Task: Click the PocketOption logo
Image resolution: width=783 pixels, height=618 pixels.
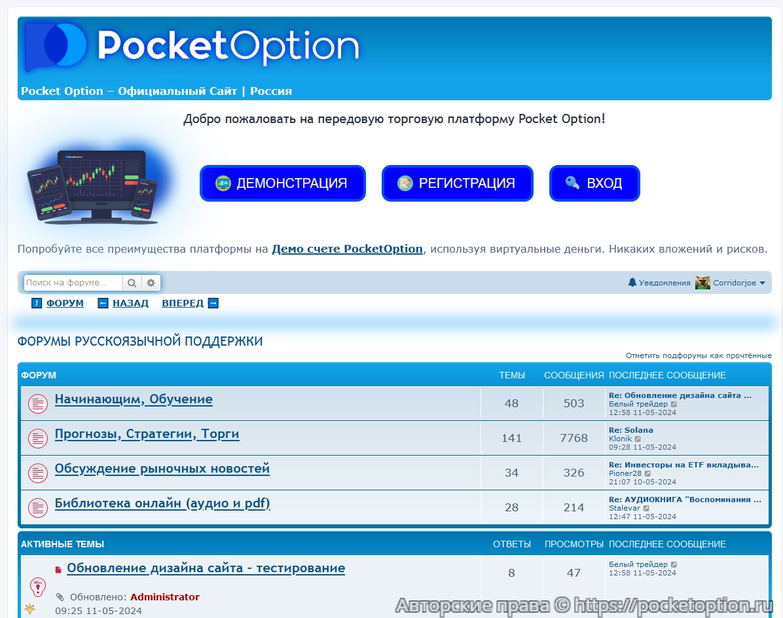Action: (x=191, y=46)
